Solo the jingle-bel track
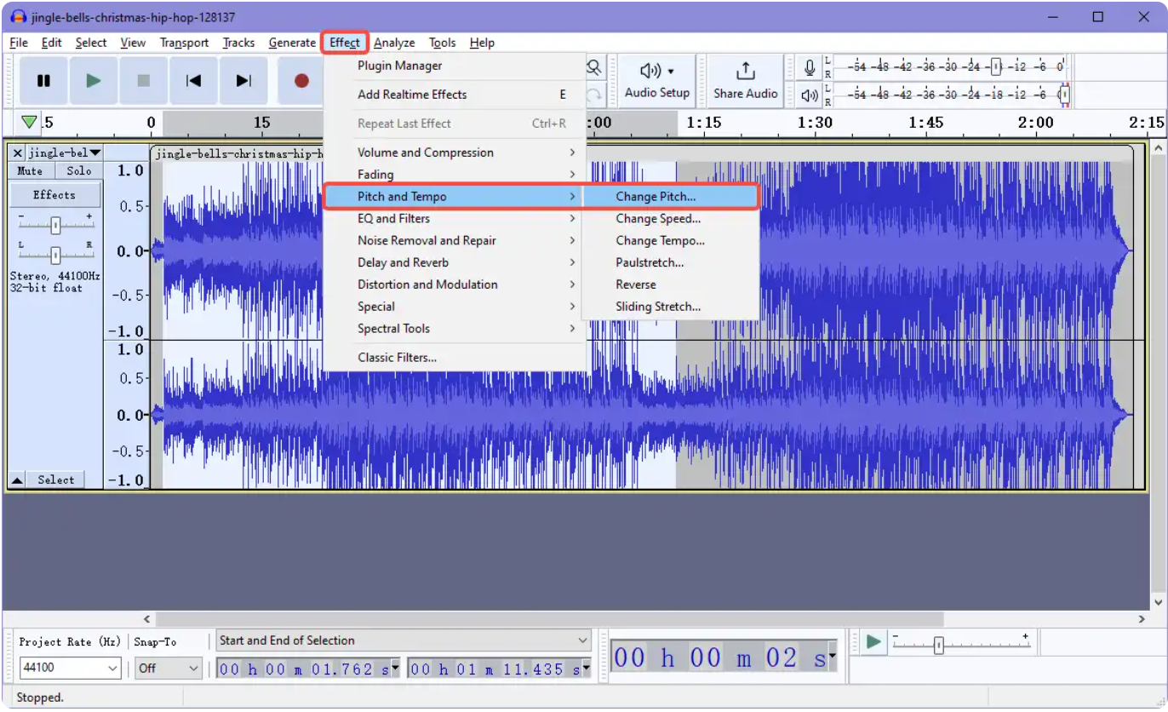The width and height of the screenshot is (1168, 712). pyautogui.click(x=78, y=171)
